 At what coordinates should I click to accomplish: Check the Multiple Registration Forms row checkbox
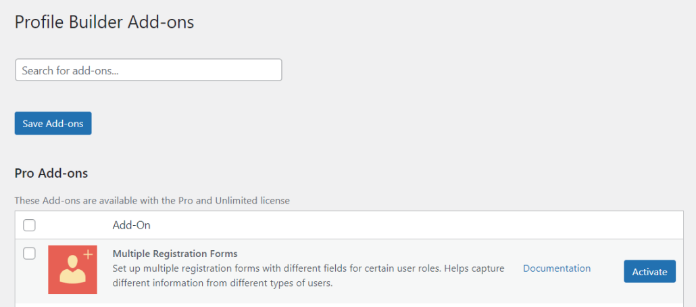29,254
